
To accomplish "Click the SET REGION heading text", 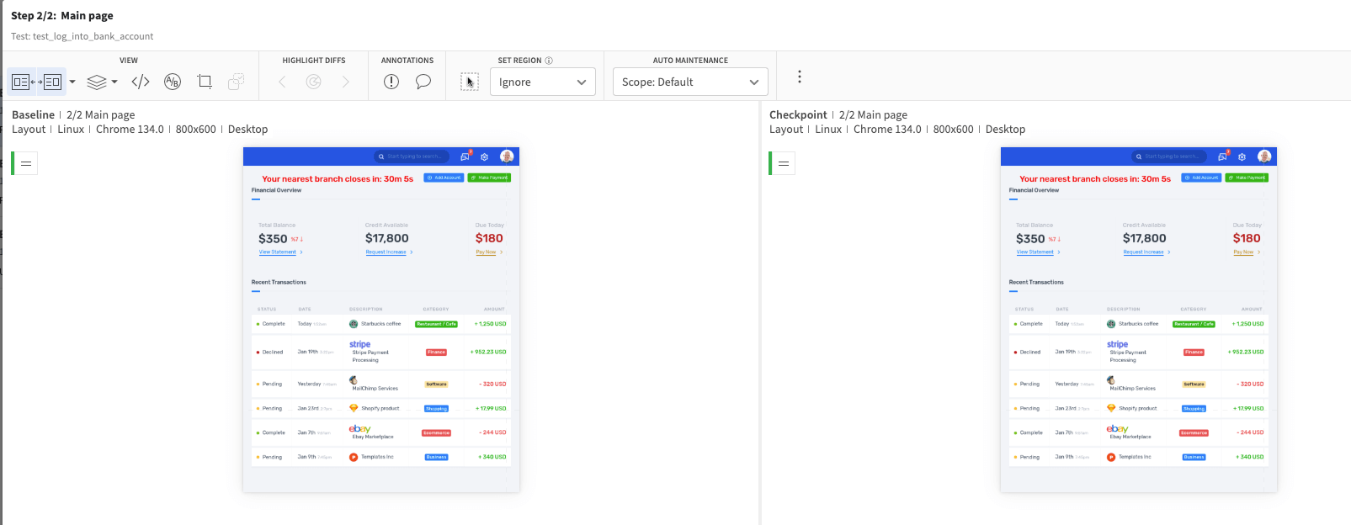I will [519, 61].
